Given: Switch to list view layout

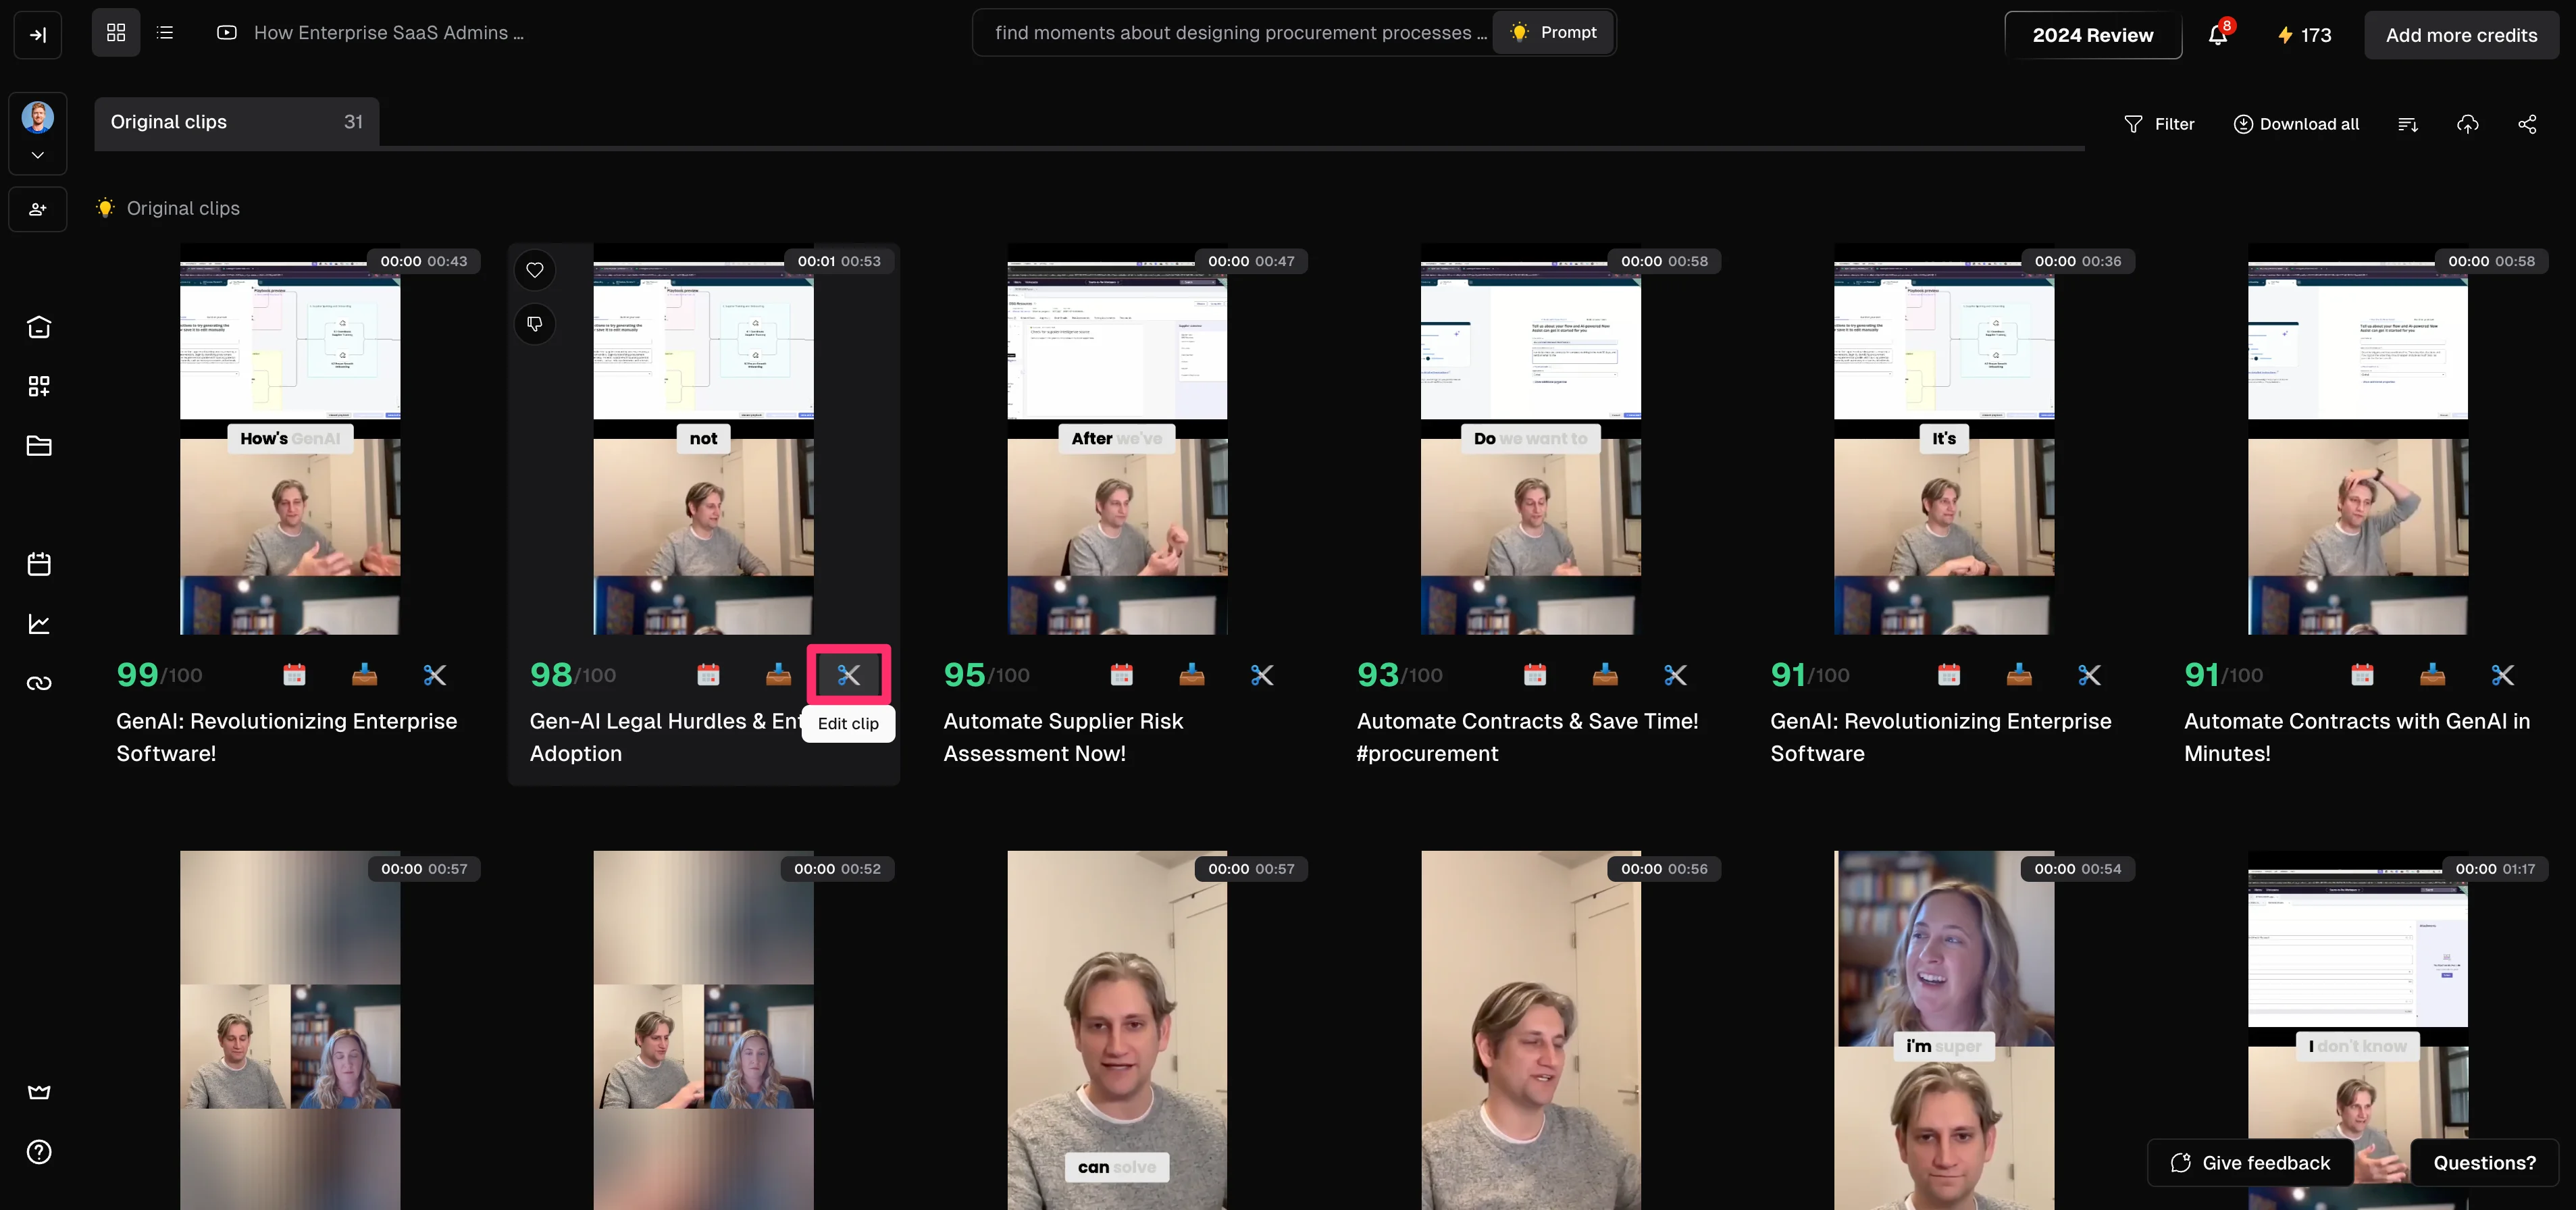Looking at the screenshot, I should point(166,33).
